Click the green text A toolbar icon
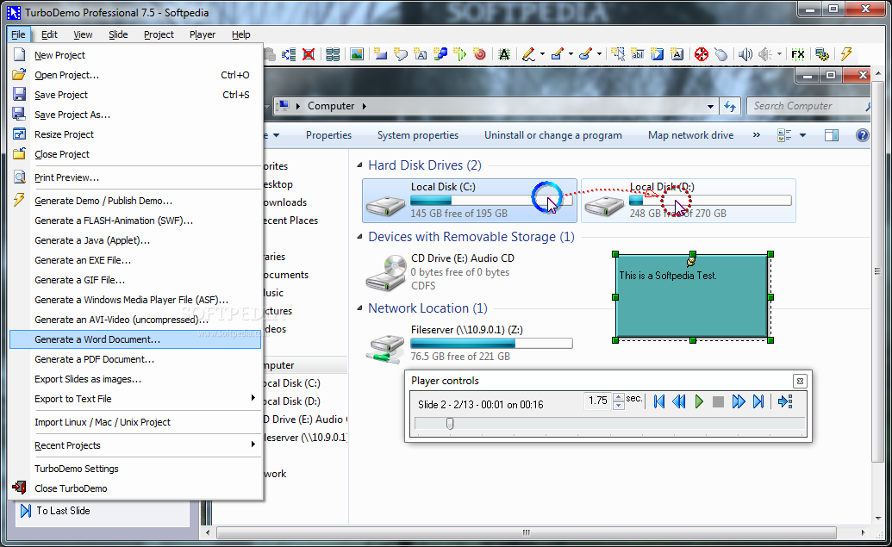Image resolution: width=892 pixels, height=547 pixels. point(504,54)
